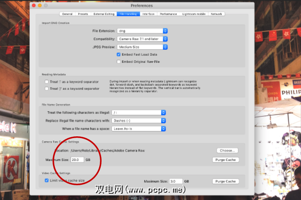Check Treat '/' as keyword separator
Screen dimensions: 301x200
coord(47,88)
